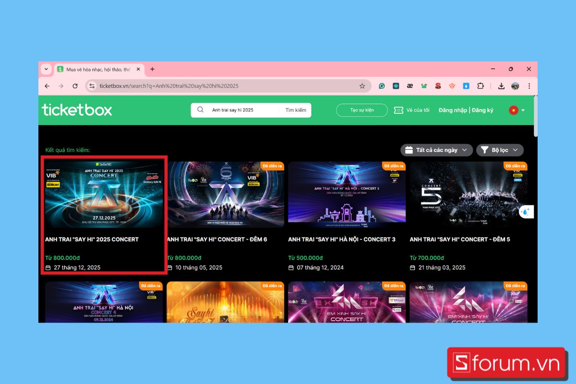The image size is (576, 384).
Task: Click the ticketbox.vn address bar URL
Action: click(x=169, y=86)
